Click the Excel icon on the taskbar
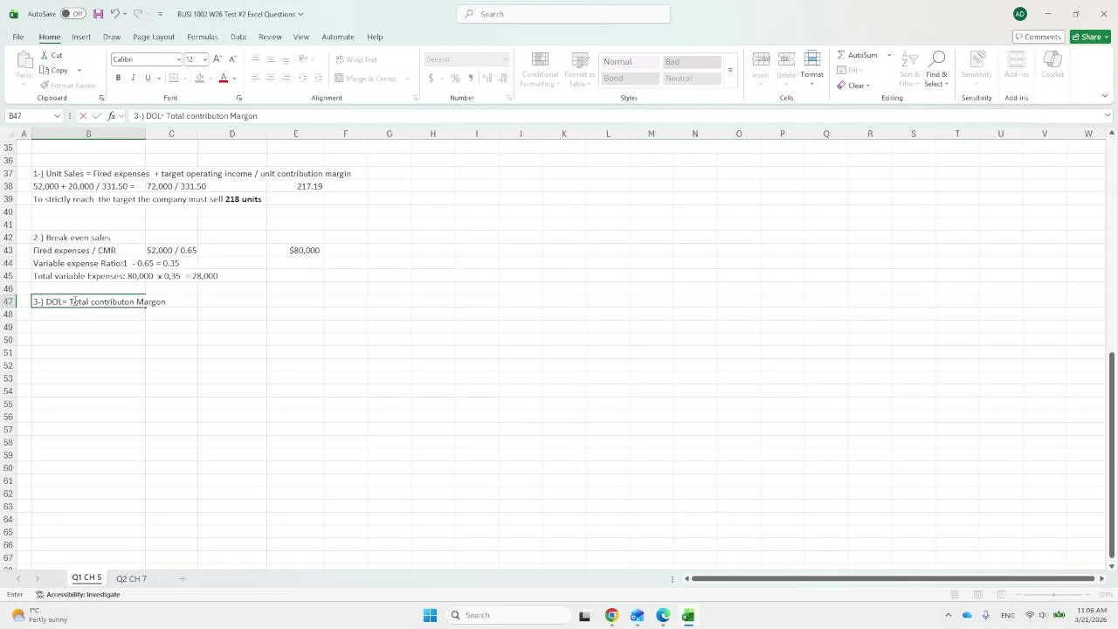Image resolution: width=1118 pixels, height=629 pixels. click(688, 615)
